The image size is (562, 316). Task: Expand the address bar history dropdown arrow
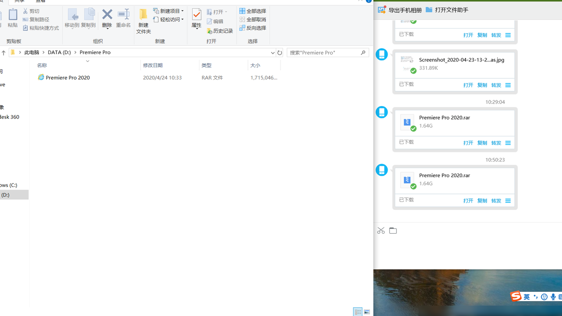pyautogui.click(x=272, y=53)
